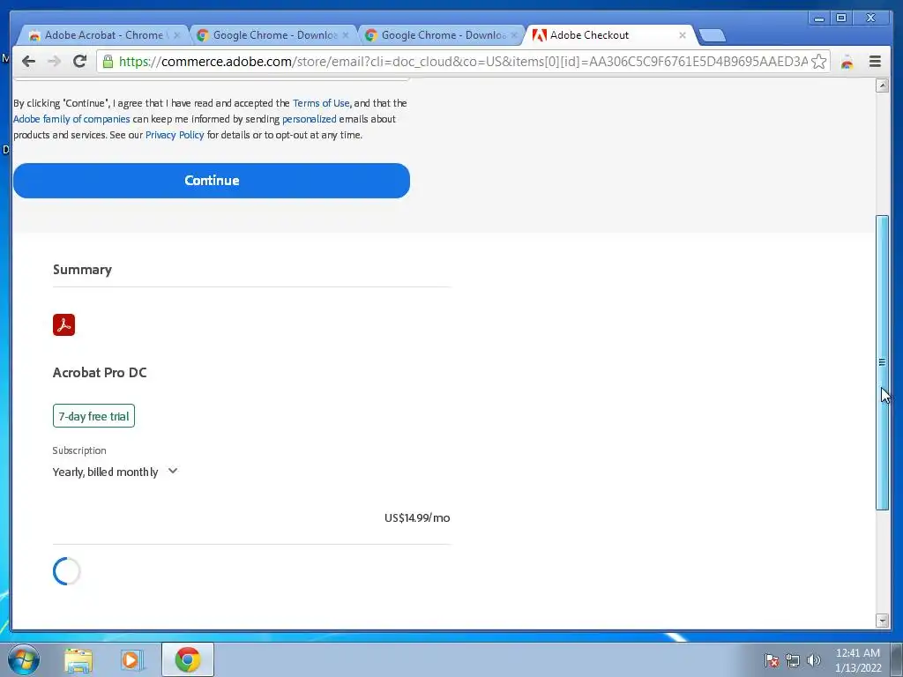Click the browser forward arrow

54,61
